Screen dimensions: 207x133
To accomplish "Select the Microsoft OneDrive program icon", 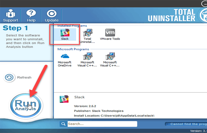I will (65, 60).
